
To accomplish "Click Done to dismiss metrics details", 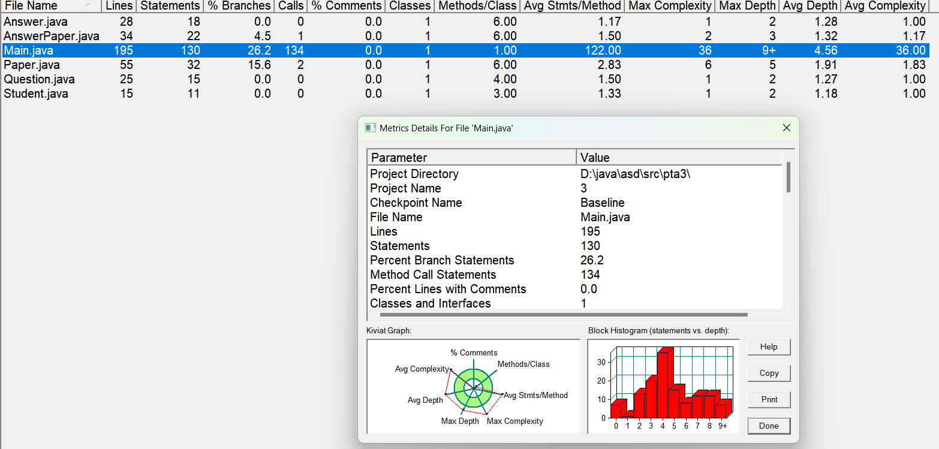I will point(769,426).
